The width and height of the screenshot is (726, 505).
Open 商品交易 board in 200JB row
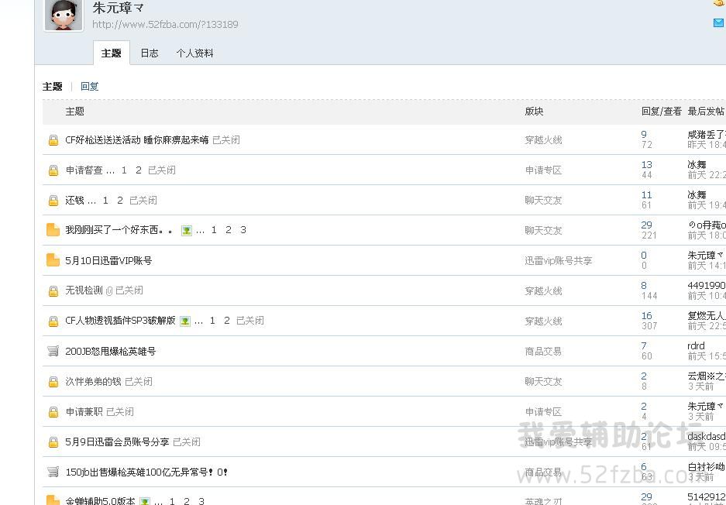[543, 351]
